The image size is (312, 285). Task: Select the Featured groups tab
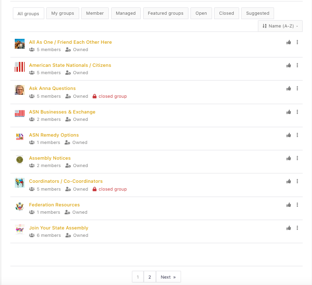pos(165,13)
